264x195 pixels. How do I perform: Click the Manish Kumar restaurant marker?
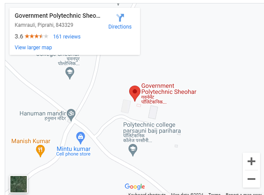[41, 151]
